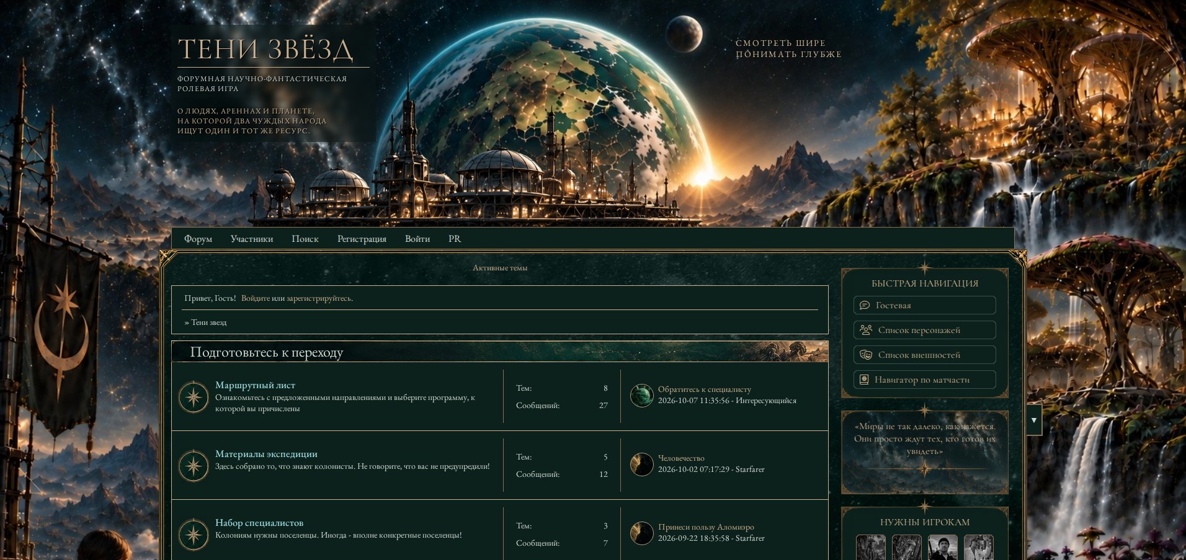1186x560 pixels.
Task: Click the Гостевая navigation button
Action: click(925, 305)
